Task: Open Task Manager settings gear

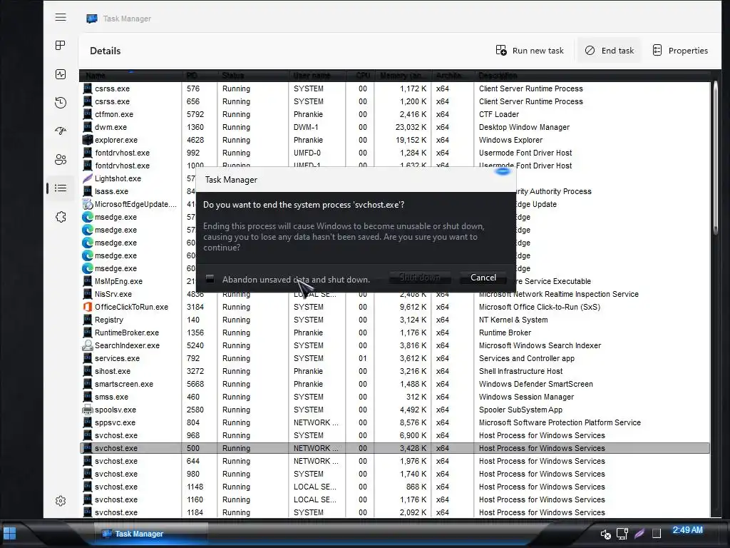Action: (x=61, y=501)
